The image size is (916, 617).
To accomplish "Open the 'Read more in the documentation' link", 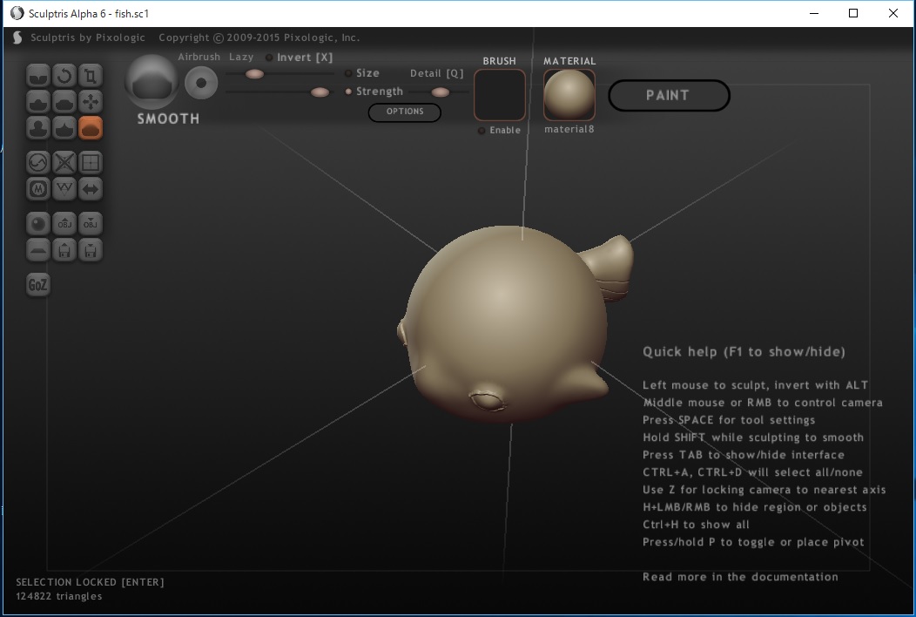I will coord(740,577).
